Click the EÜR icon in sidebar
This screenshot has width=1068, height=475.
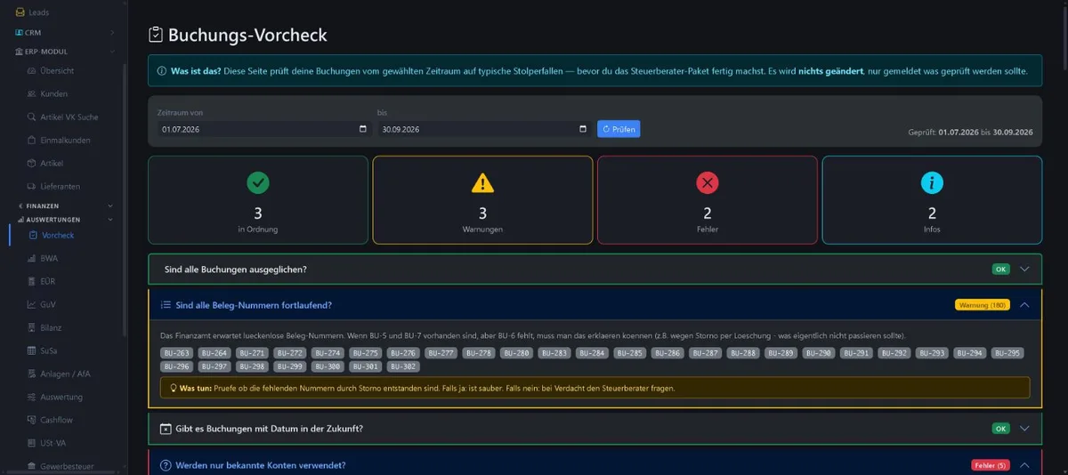32,281
